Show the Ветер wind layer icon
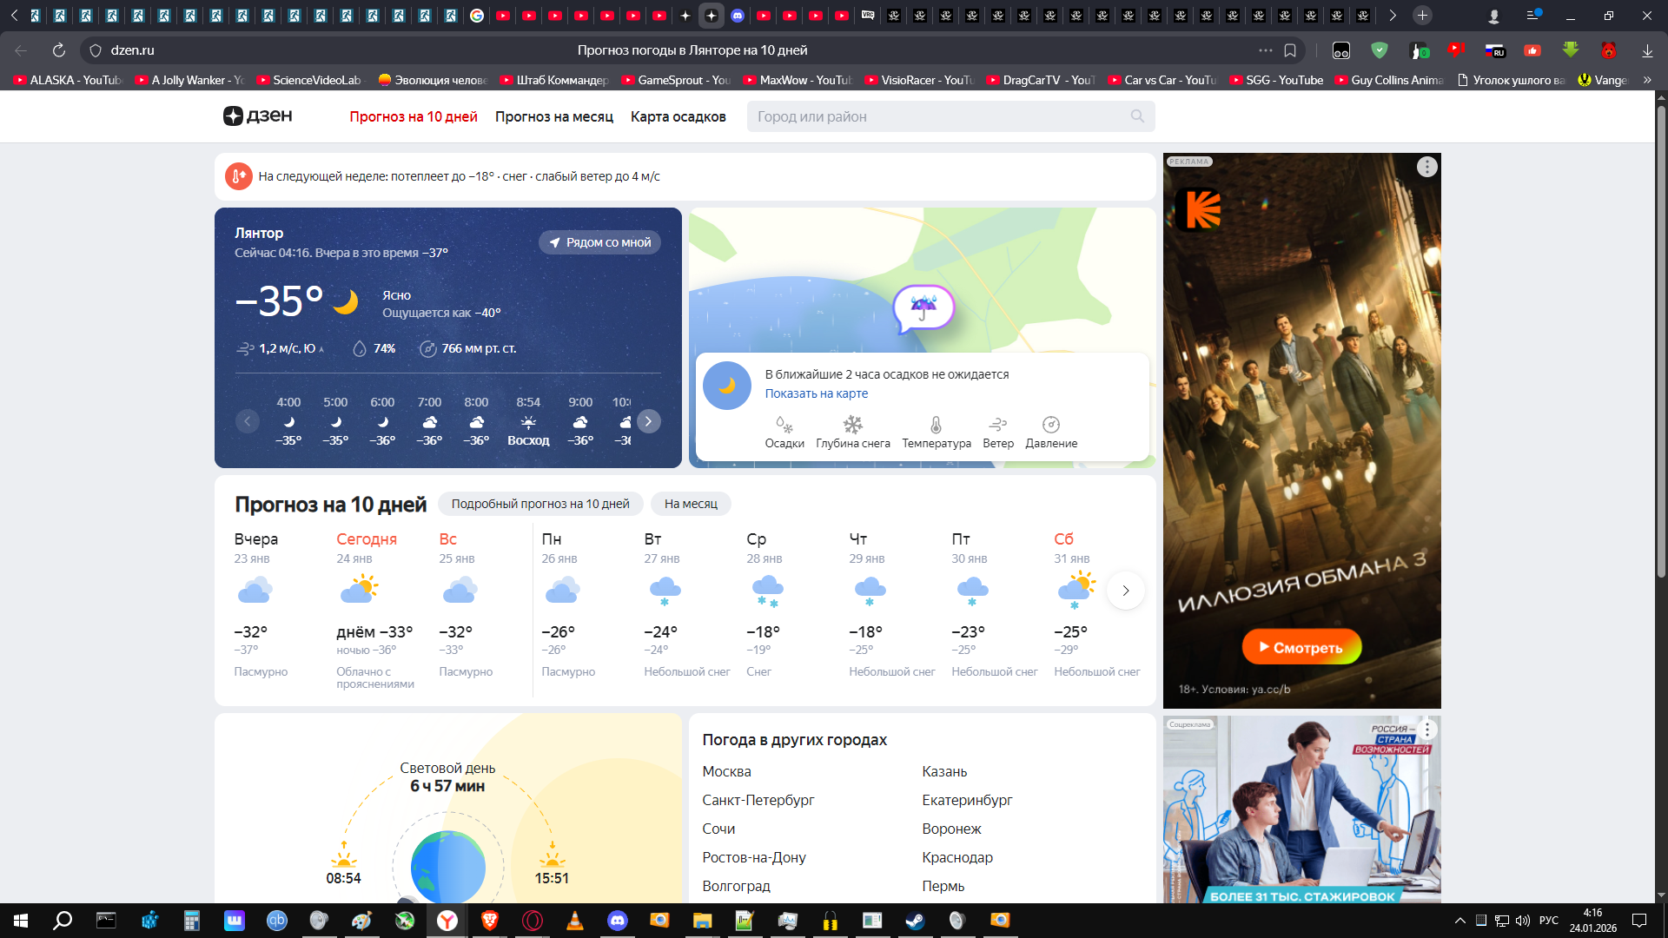The image size is (1668, 938). coord(997,425)
